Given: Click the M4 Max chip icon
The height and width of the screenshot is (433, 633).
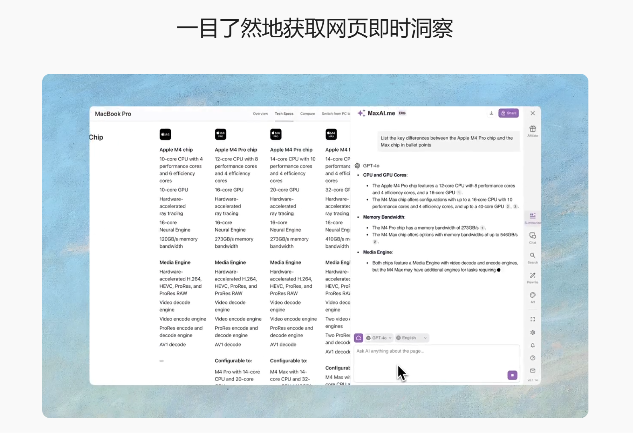Looking at the screenshot, I should (331, 134).
